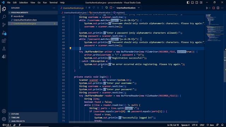Collapse the PERSONALWEBSITE folder section
The image size is (226, 127).
coord(33,13)
